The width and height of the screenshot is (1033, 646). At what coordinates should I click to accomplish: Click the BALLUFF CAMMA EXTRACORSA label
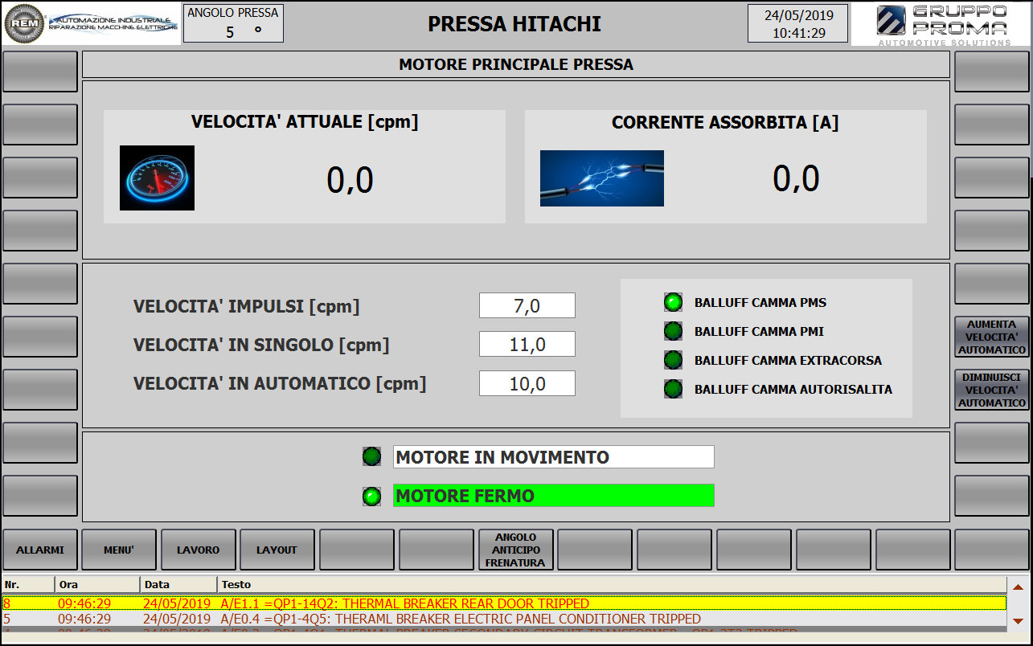[788, 361]
